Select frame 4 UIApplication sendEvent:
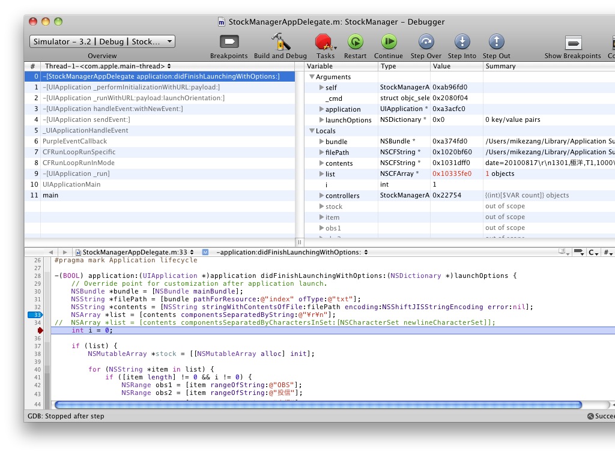 [x=160, y=119]
